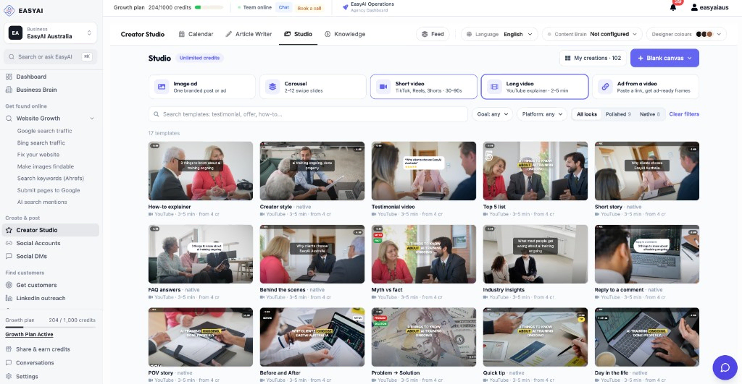Expand the Blank canvas dropdown arrow
Screen dimensions: 742x384
(x=690, y=58)
